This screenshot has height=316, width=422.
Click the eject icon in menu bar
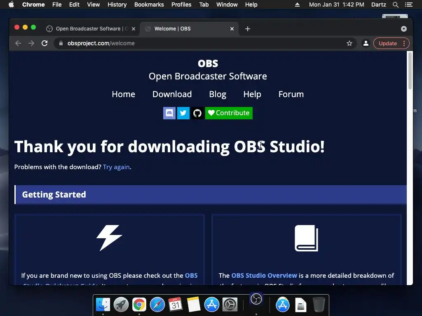click(297, 5)
